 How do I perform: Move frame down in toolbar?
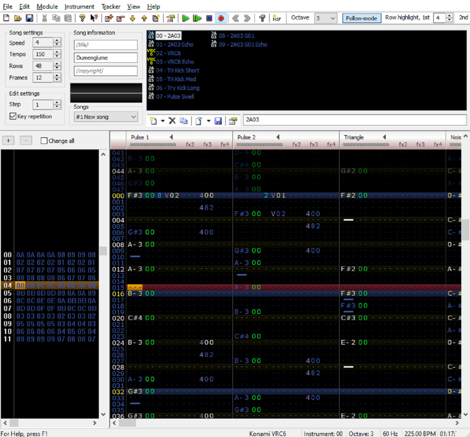(132, 18)
